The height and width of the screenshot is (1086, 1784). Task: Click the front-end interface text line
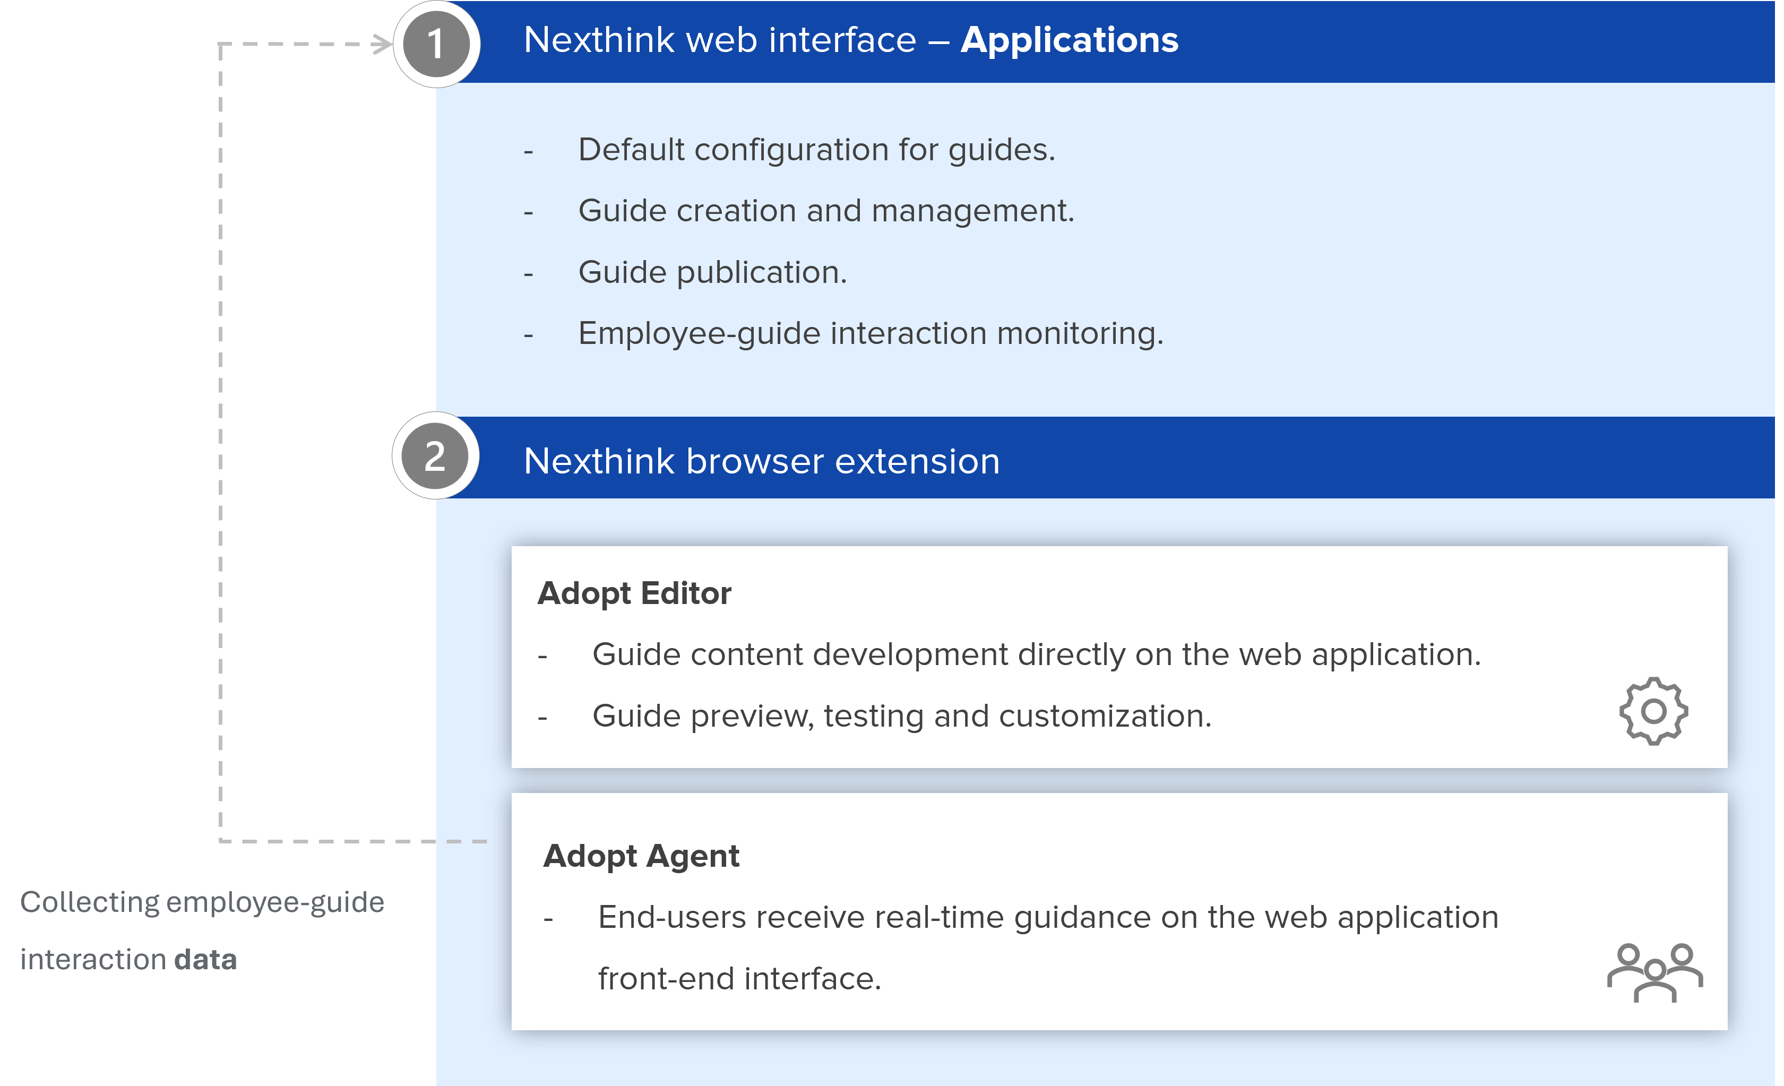pyautogui.click(x=739, y=979)
